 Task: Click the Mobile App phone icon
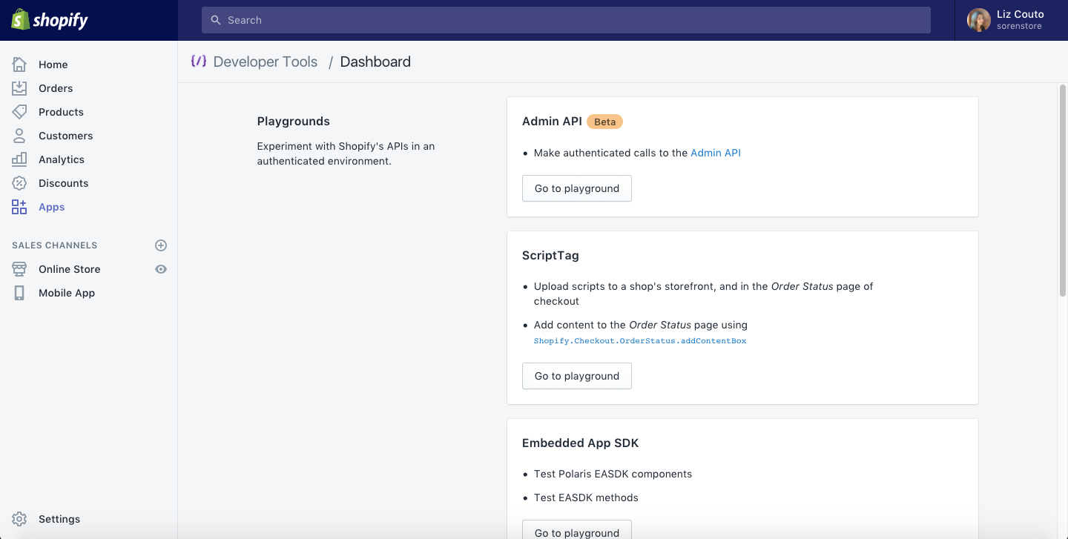point(19,293)
